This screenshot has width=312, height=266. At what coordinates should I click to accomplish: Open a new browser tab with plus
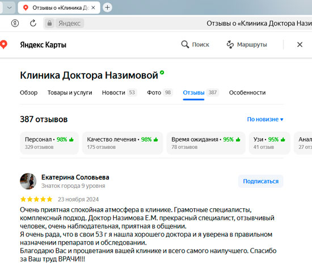107,7
